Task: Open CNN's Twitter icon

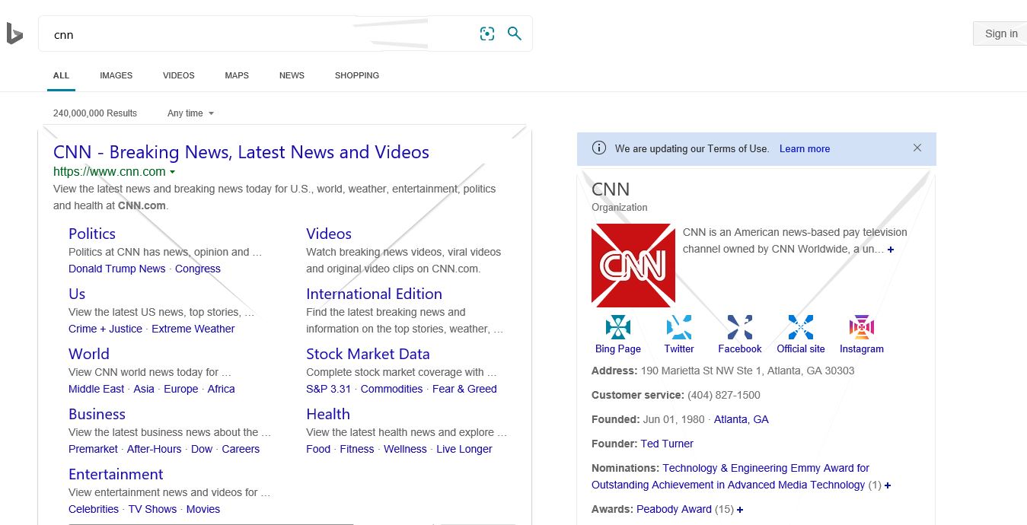Action: pos(679,327)
